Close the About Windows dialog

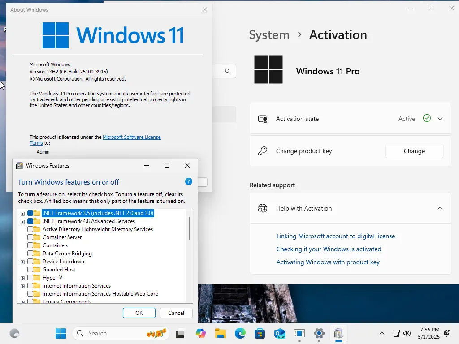204,10
